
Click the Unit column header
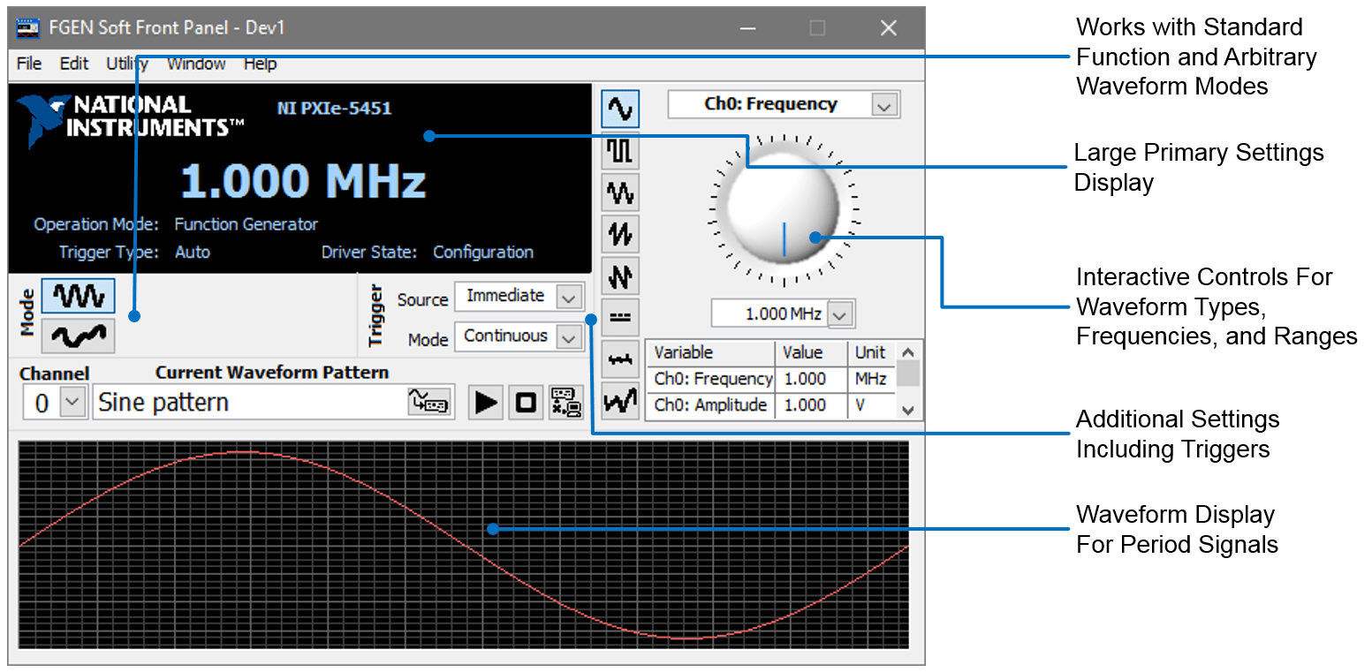[873, 352]
